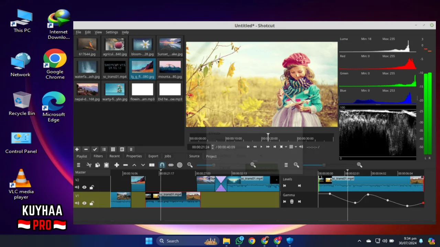440x247 pixels.
Task: Open the timeline hamburger menu
Action: 78,165
